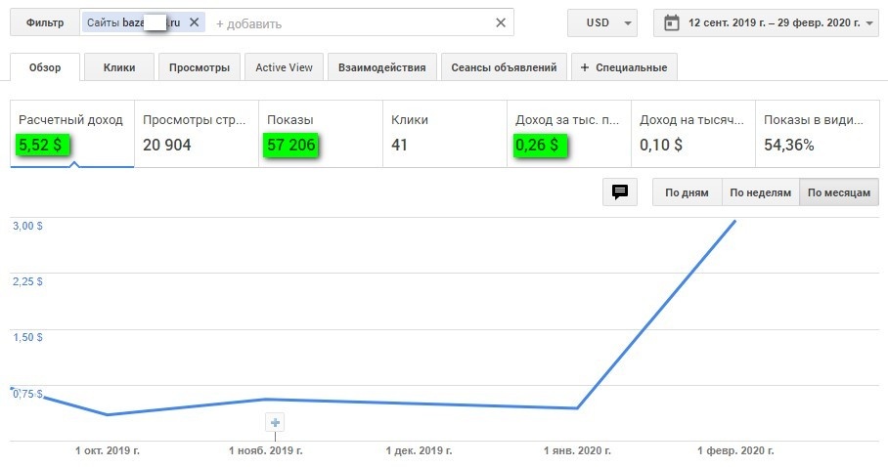The height and width of the screenshot is (467, 888).
Task: Switch chart grouping to По дням
Action: click(687, 192)
